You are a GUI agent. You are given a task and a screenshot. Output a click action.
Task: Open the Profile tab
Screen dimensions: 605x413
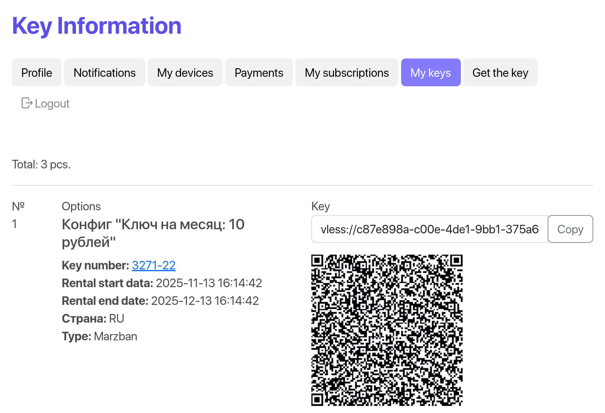coord(37,73)
